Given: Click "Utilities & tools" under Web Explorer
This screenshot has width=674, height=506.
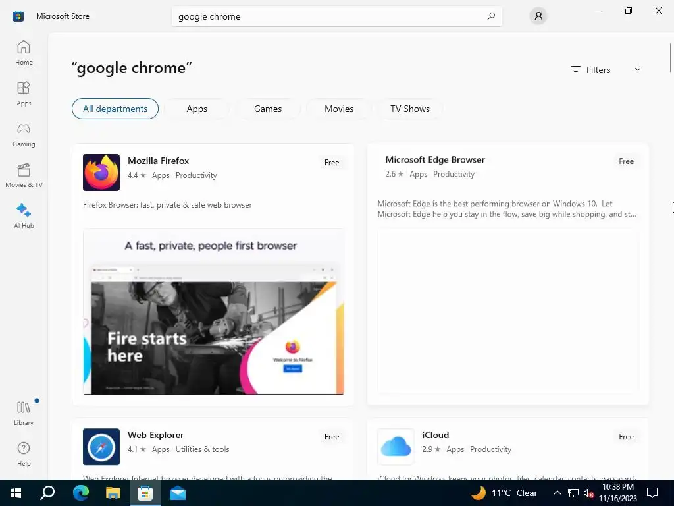Looking at the screenshot, I should (x=203, y=449).
